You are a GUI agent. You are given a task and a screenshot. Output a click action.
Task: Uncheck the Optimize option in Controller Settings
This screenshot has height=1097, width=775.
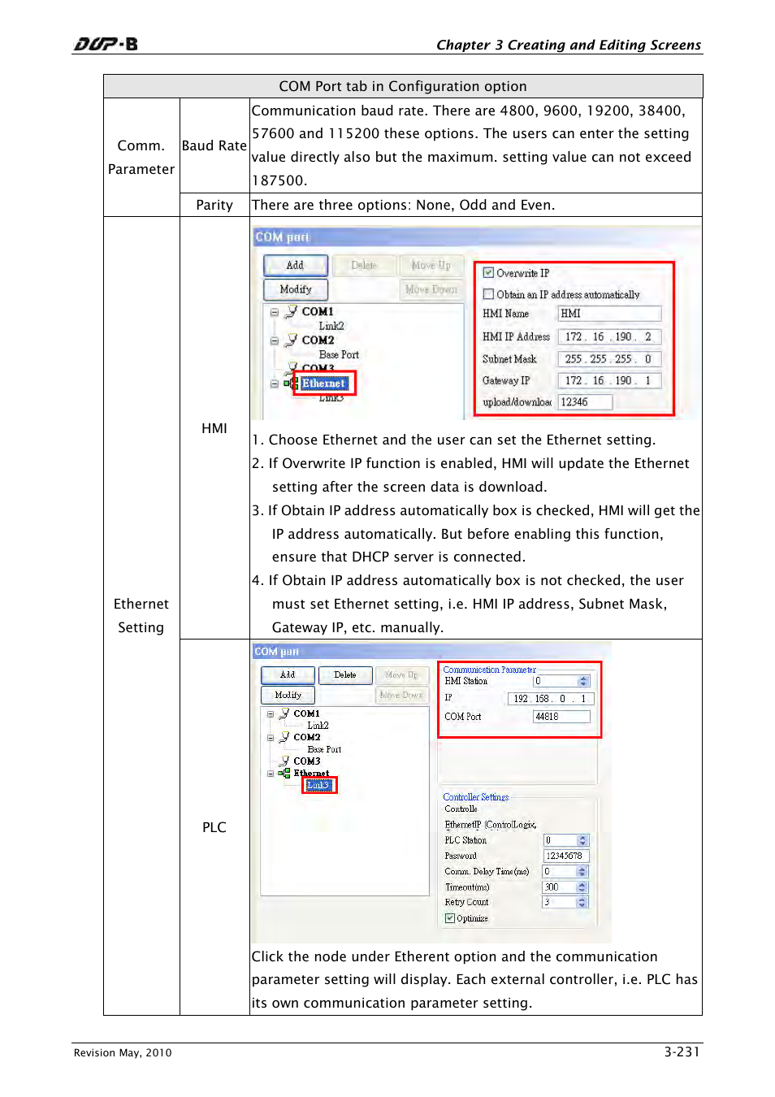point(449,918)
